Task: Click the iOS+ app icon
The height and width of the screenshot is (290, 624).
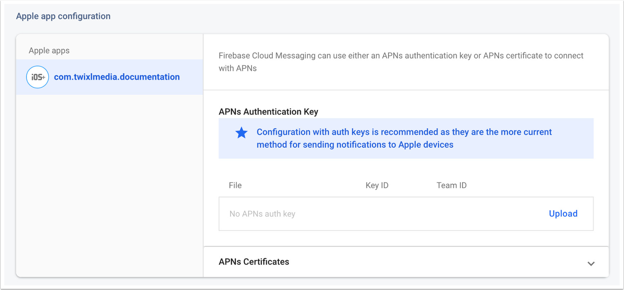Action: [37, 77]
